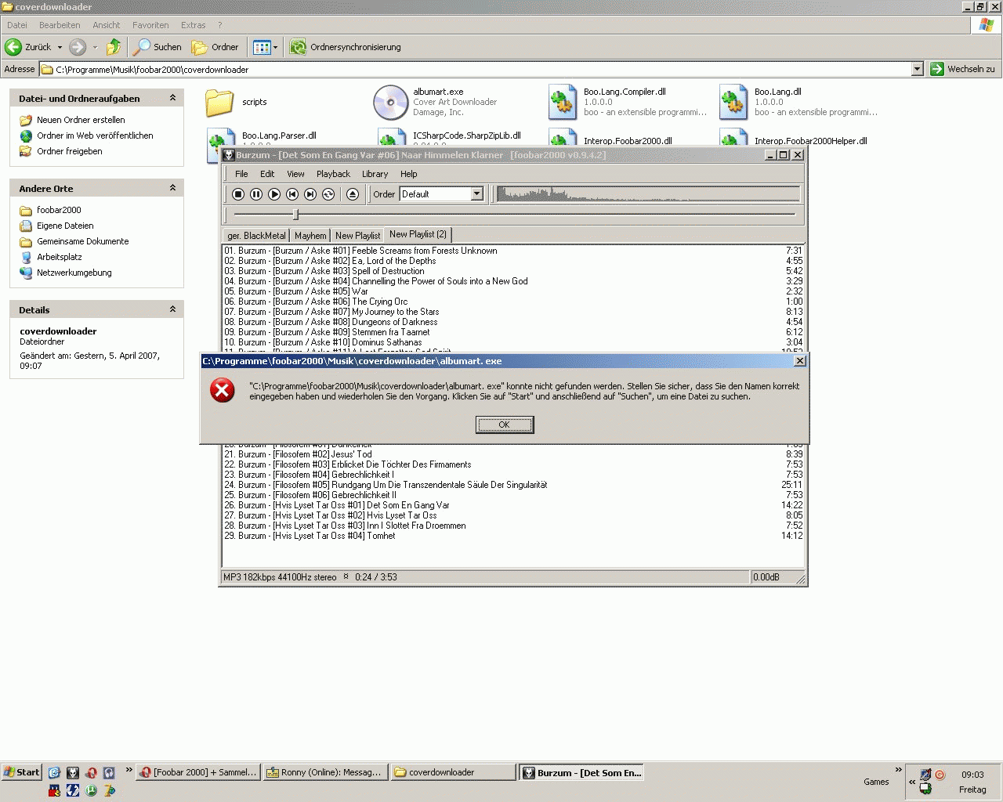Viewport: 1003px width, 802px height.
Task: Select track 29 Tomhet
Action: [x=513, y=536]
